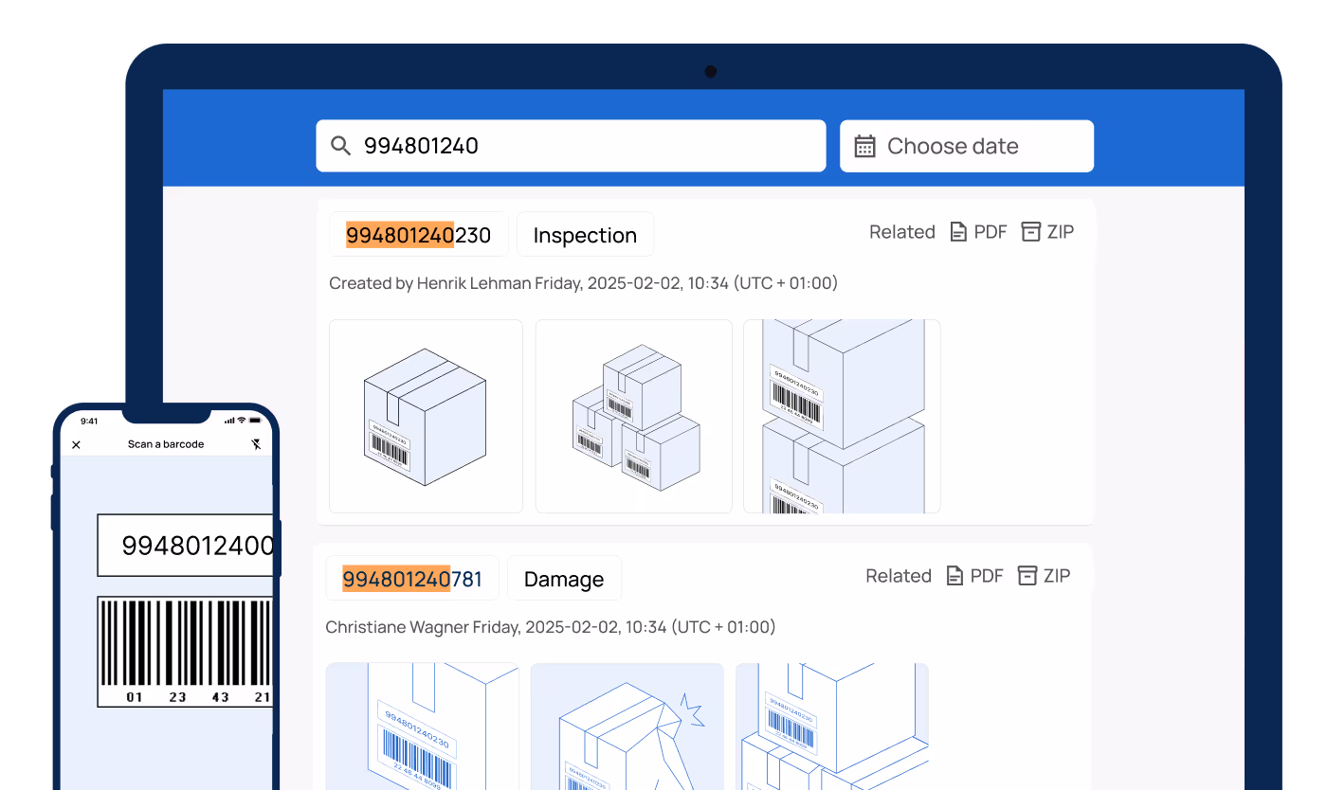Open the blue stacked boxes thumbnail in the Damage record

click(x=832, y=727)
